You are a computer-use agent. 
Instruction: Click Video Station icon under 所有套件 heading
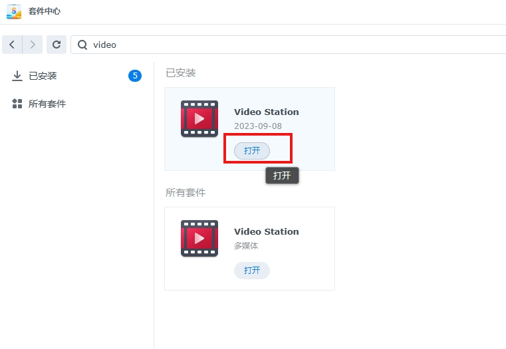coord(199,239)
